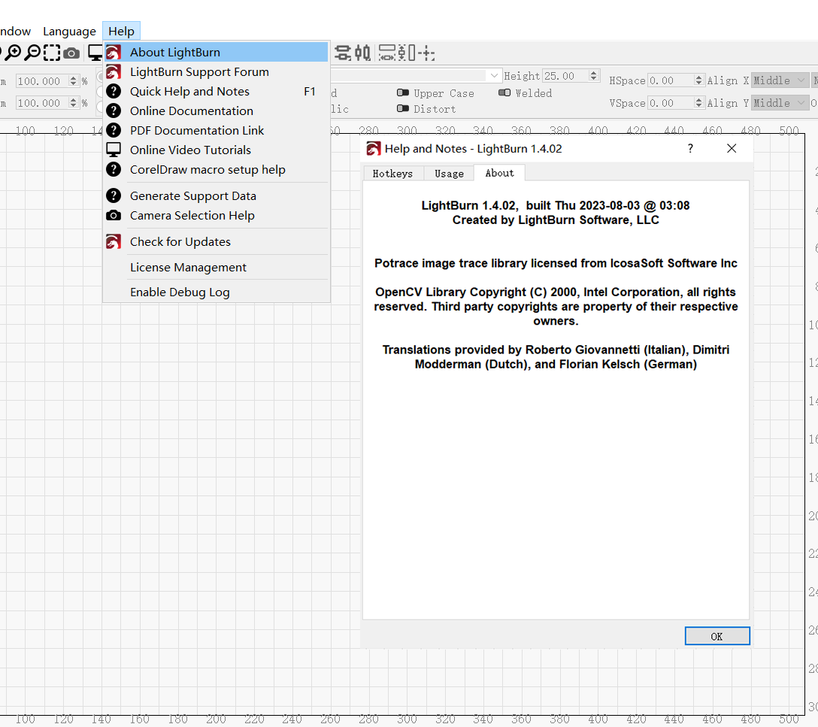Image resolution: width=818 pixels, height=727 pixels.
Task: Click the LightBurn logo beside Support Forum
Action: pos(114,72)
